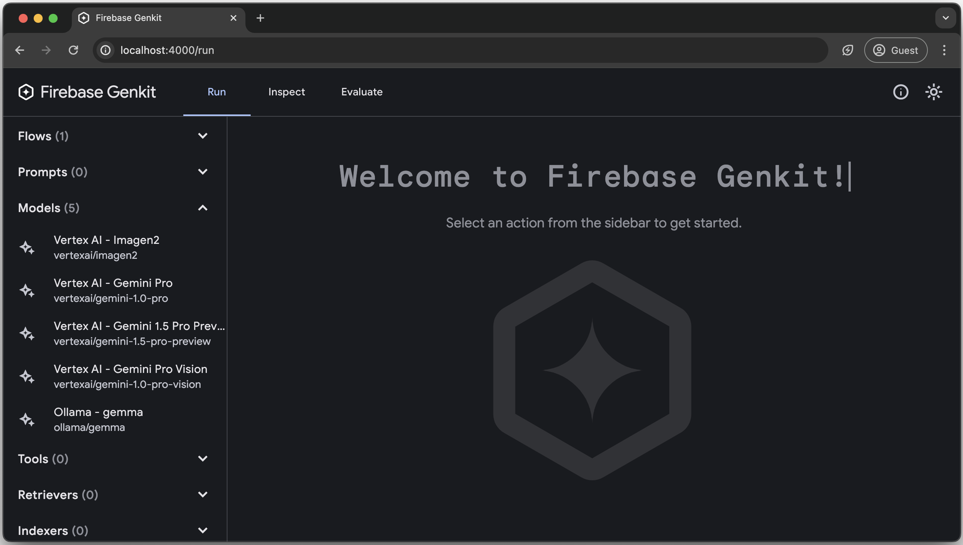Toggle the Retrievers section visibility

click(203, 495)
